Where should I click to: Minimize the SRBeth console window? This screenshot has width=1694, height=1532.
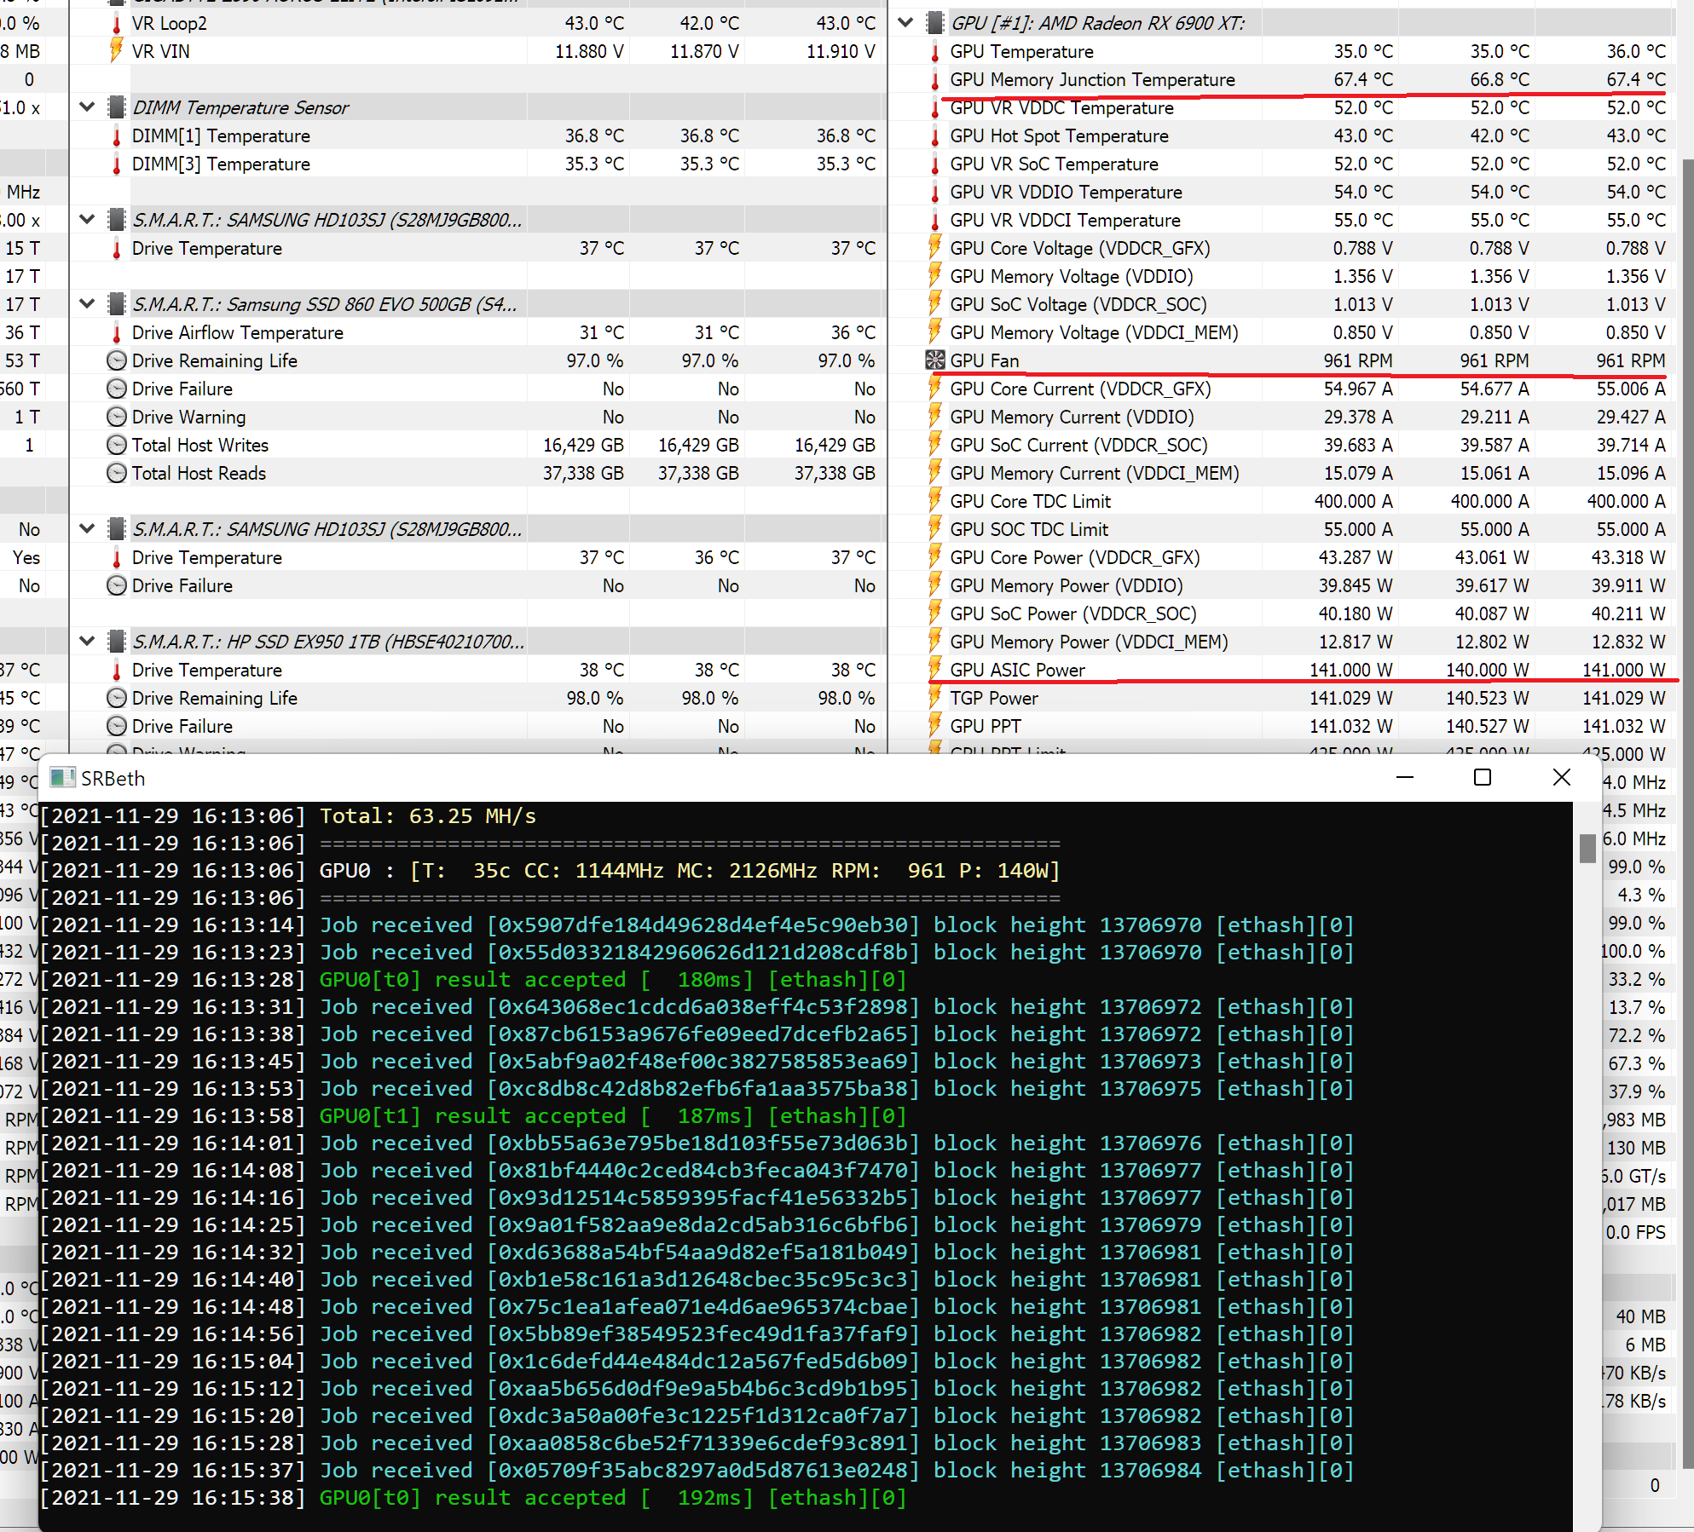[1404, 777]
